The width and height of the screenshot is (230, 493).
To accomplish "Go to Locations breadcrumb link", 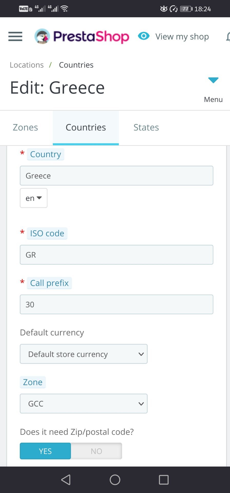I will [27, 65].
